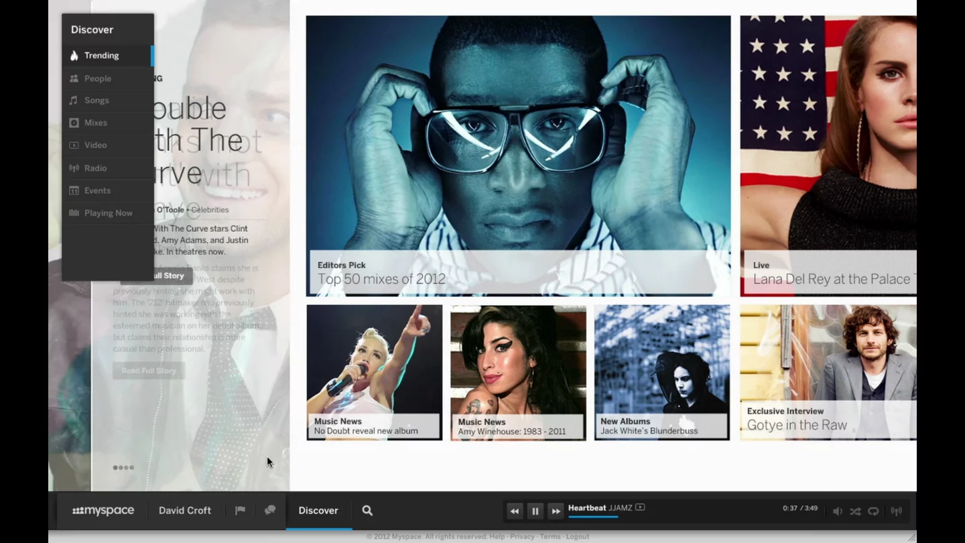Open the flag notifications menu

click(x=240, y=510)
